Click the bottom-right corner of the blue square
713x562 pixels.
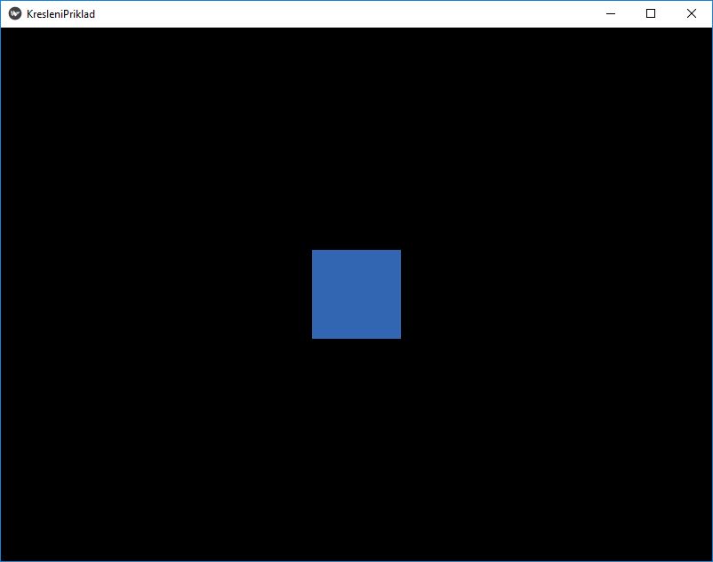pos(399,338)
